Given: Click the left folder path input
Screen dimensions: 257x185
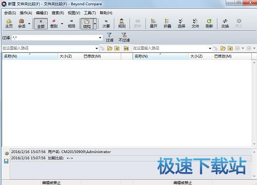Looking at the screenshot, I should pyautogui.click(x=48, y=48).
